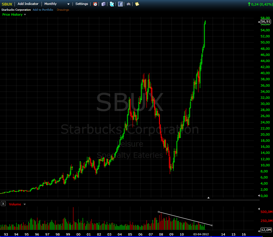Click the 16 year label on time axis
Image resolution: width=273 pixels, height=237 pixels.
click(244, 234)
